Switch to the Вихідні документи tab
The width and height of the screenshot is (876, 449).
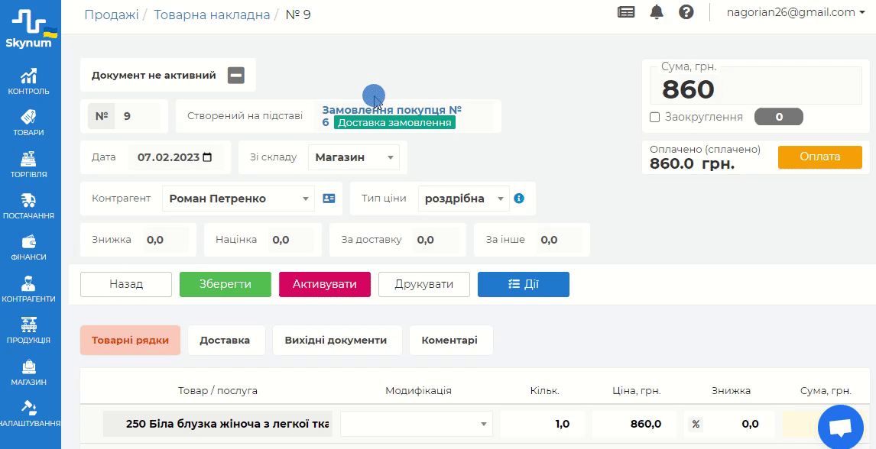click(336, 341)
